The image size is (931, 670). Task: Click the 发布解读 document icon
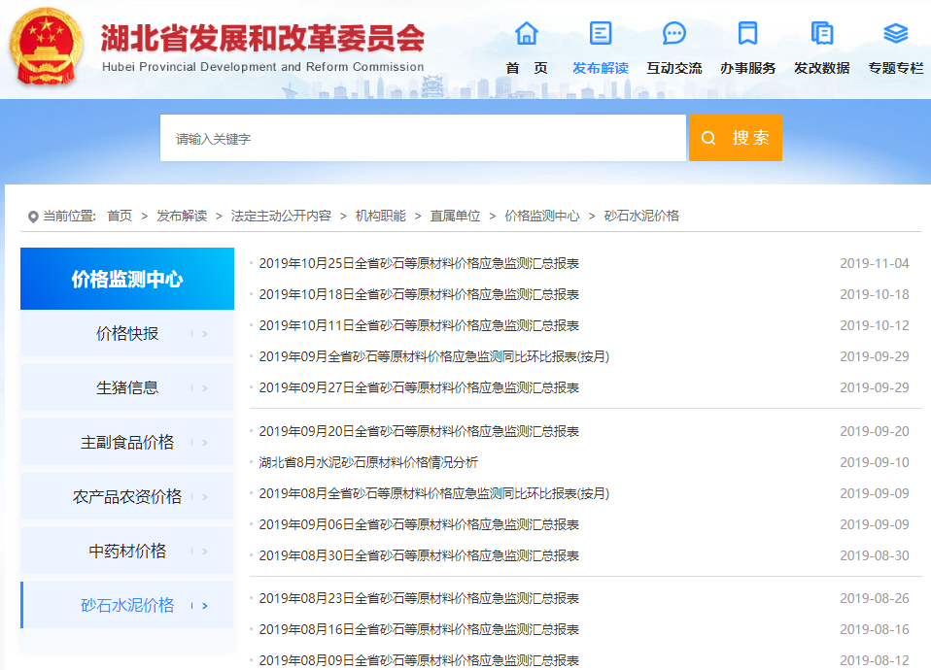(601, 33)
